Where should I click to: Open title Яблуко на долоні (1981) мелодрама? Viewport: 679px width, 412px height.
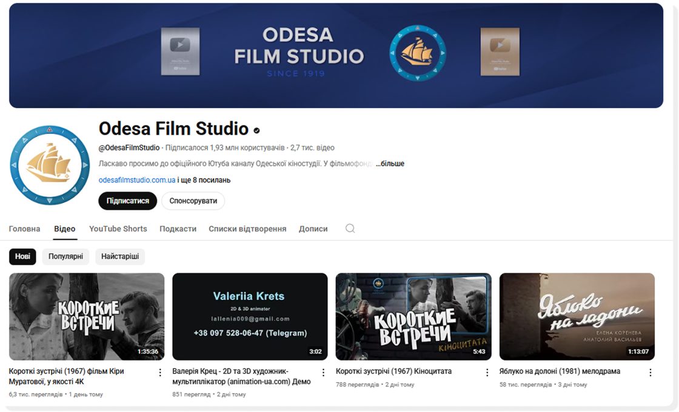[x=560, y=371]
